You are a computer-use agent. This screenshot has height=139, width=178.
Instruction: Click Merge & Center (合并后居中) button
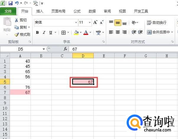tap(158, 32)
